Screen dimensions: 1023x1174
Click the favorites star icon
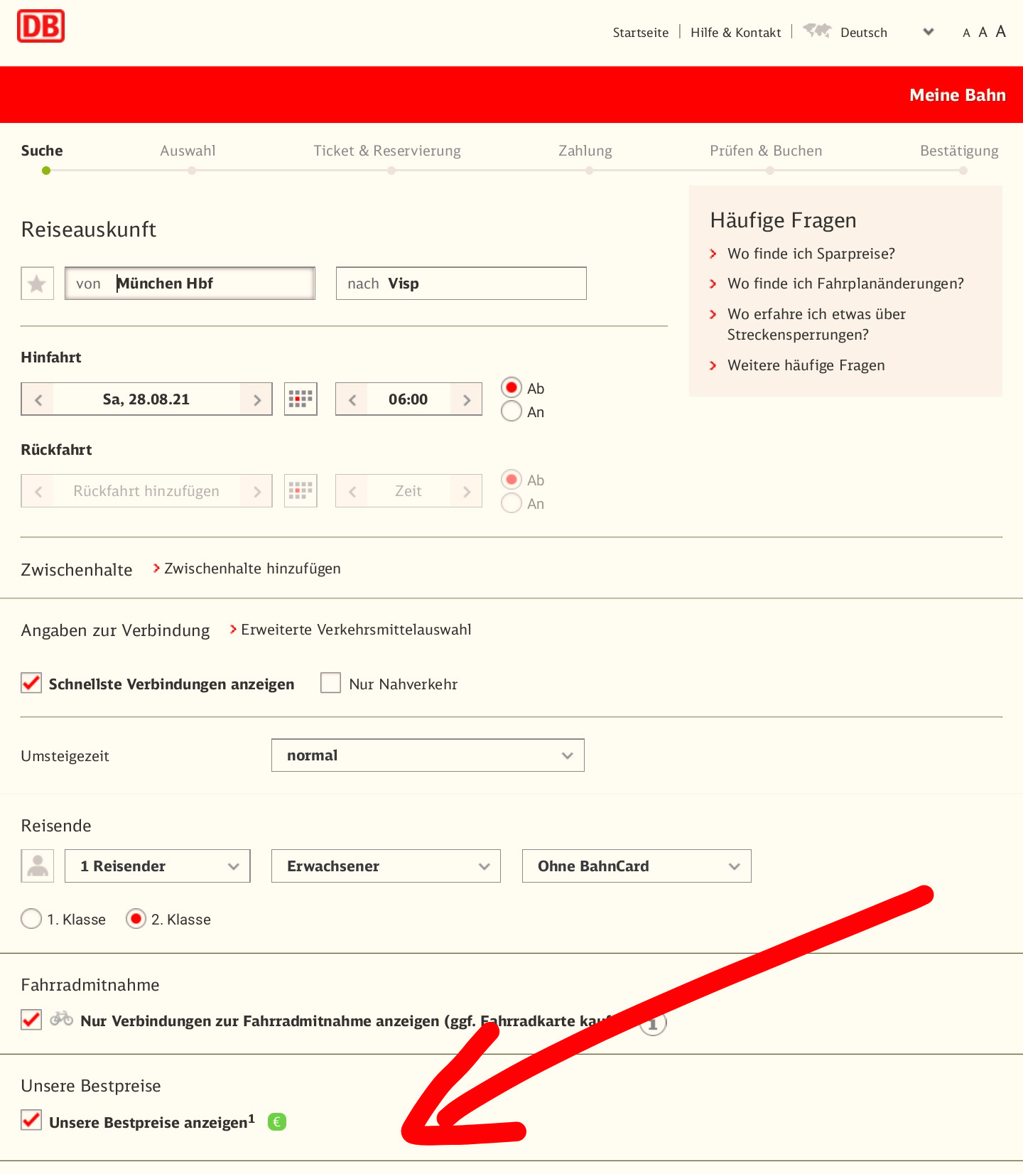(37, 284)
